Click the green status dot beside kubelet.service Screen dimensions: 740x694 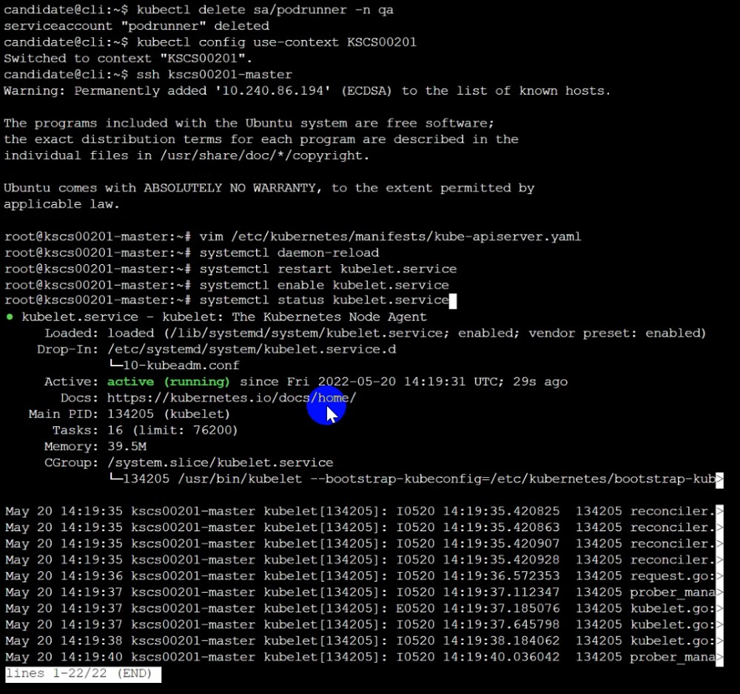pyautogui.click(x=10, y=317)
